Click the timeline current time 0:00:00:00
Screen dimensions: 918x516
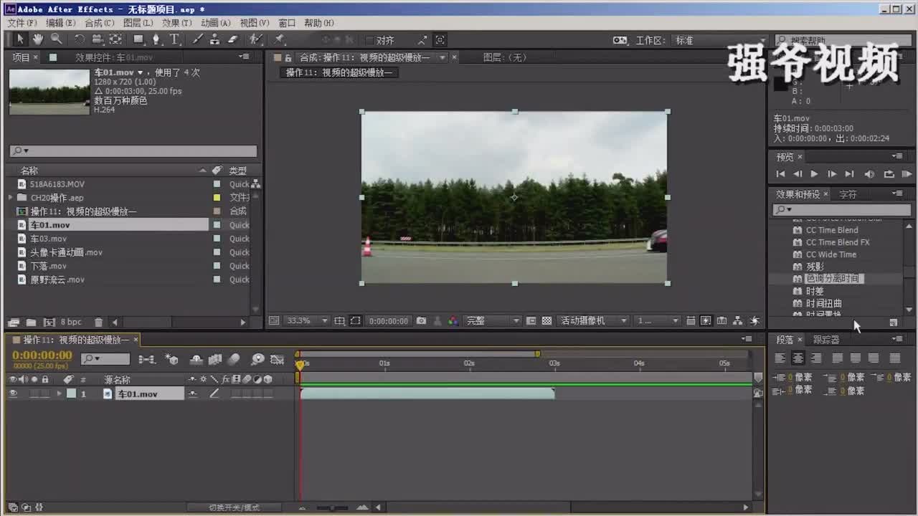(x=42, y=355)
